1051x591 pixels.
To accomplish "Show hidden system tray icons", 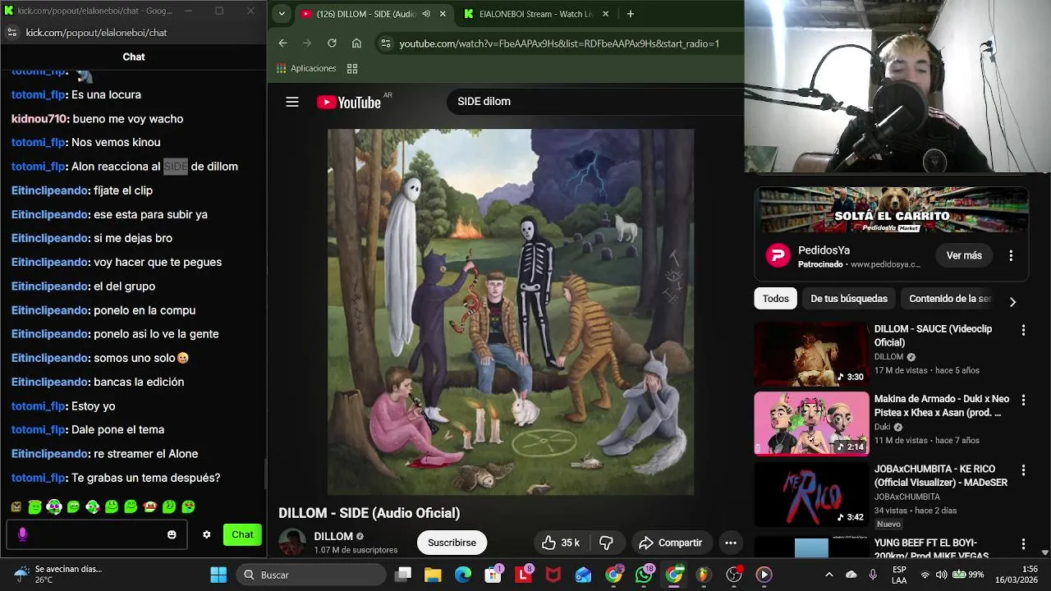I will (828, 575).
